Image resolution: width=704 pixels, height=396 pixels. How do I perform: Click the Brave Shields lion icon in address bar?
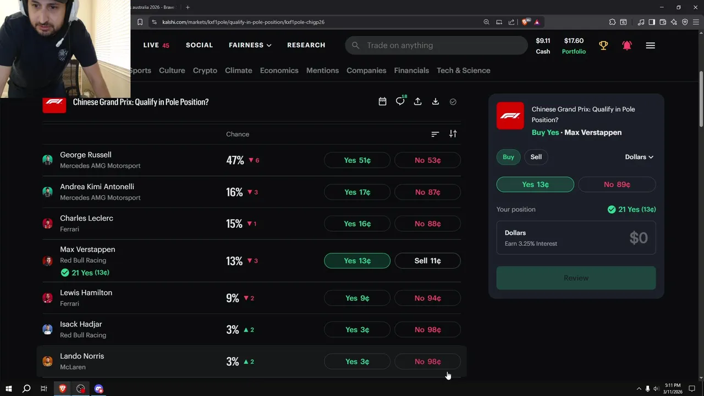coord(525,22)
